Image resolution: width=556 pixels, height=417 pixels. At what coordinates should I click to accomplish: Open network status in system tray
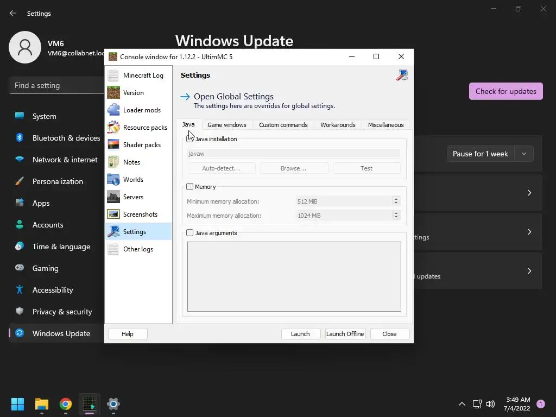tap(477, 404)
